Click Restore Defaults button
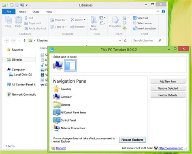This screenshot has height=154, width=192. coord(168,95)
